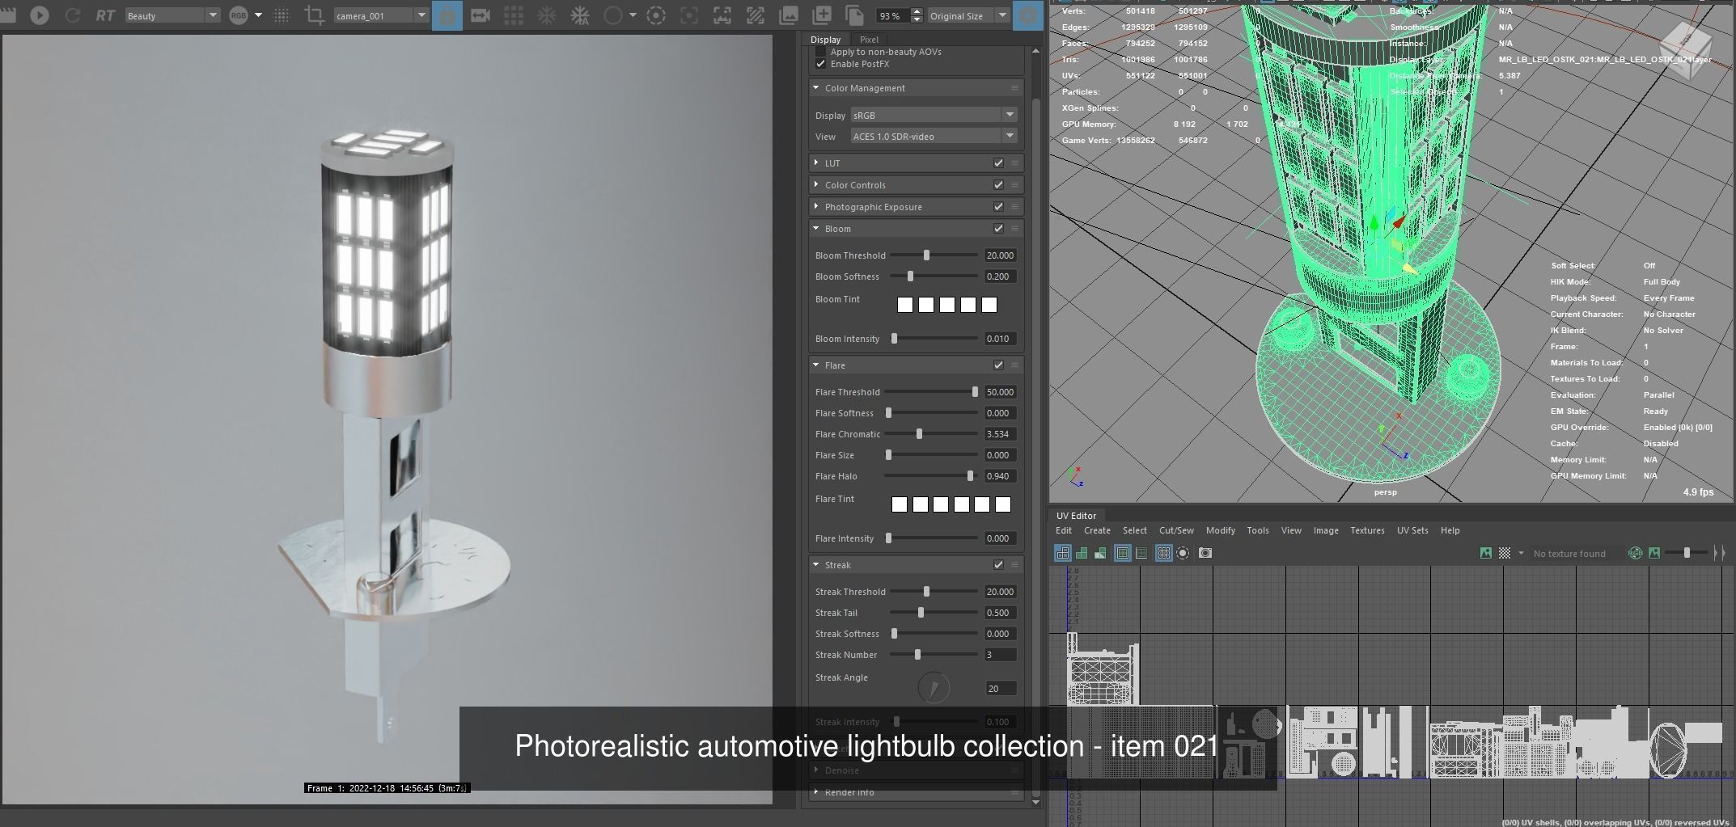Toggle UV Editor wireframe shells icon
Image resolution: width=1736 pixels, height=827 pixels.
pos(1063,553)
